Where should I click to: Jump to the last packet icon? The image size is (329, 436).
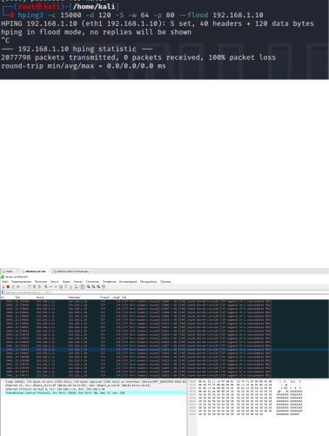(x=70, y=286)
